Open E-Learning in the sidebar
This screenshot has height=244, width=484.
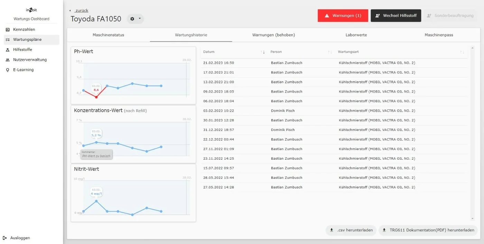31,70
